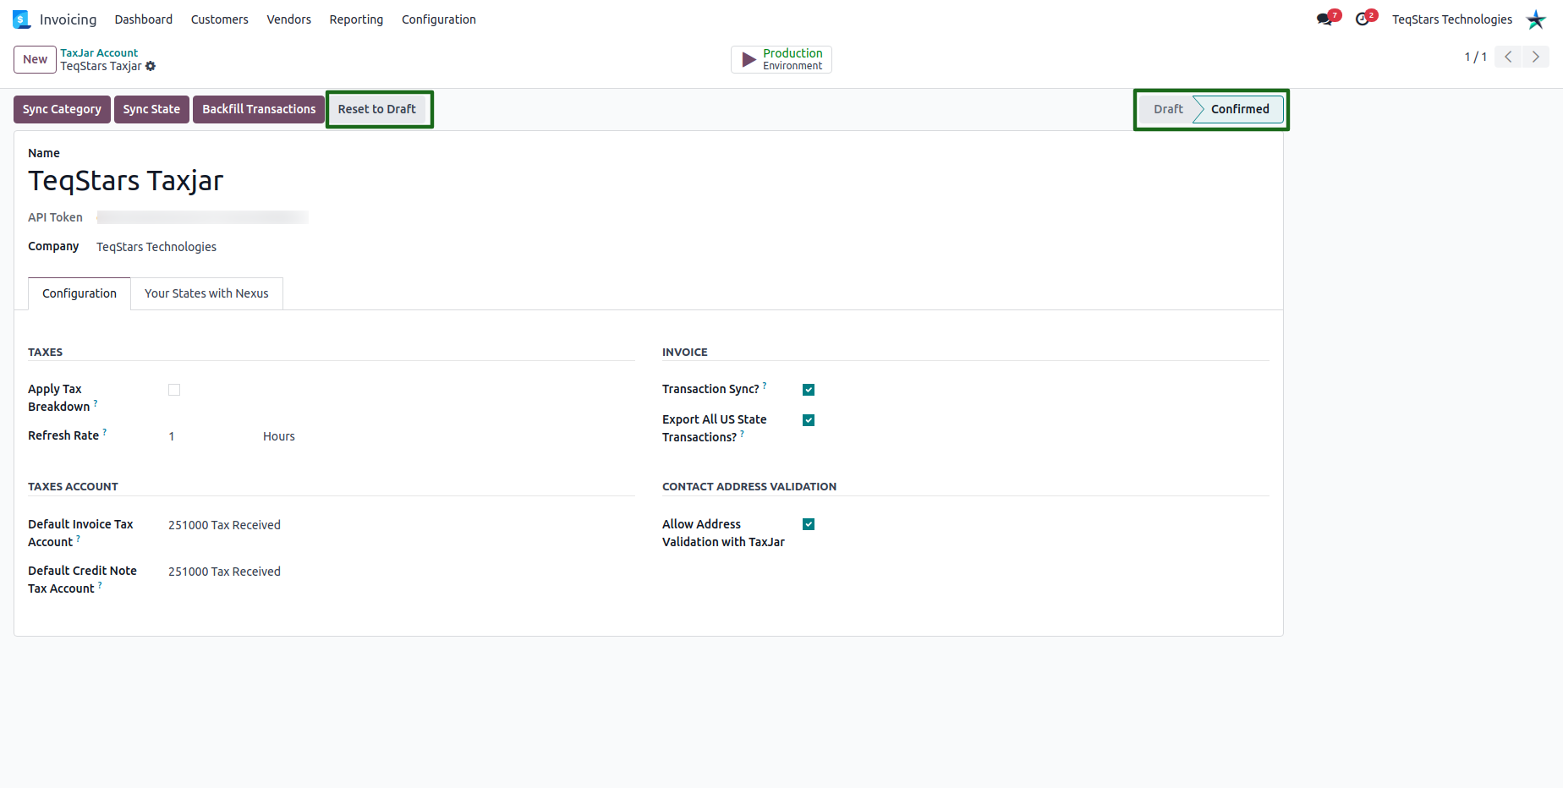Image resolution: width=1563 pixels, height=788 pixels.
Task: Open the activities clock icon
Action: pyautogui.click(x=1363, y=19)
